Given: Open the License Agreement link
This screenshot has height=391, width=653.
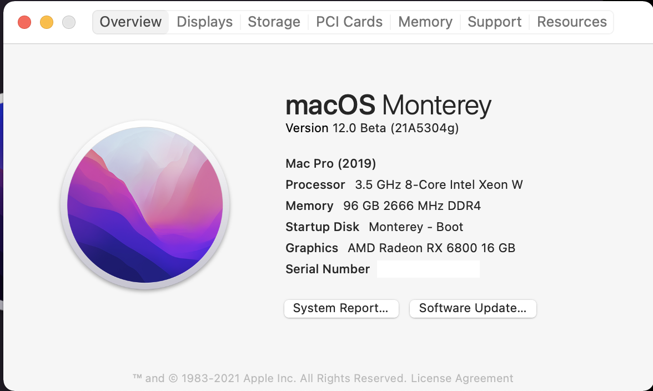Looking at the screenshot, I should tap(462, 379).
